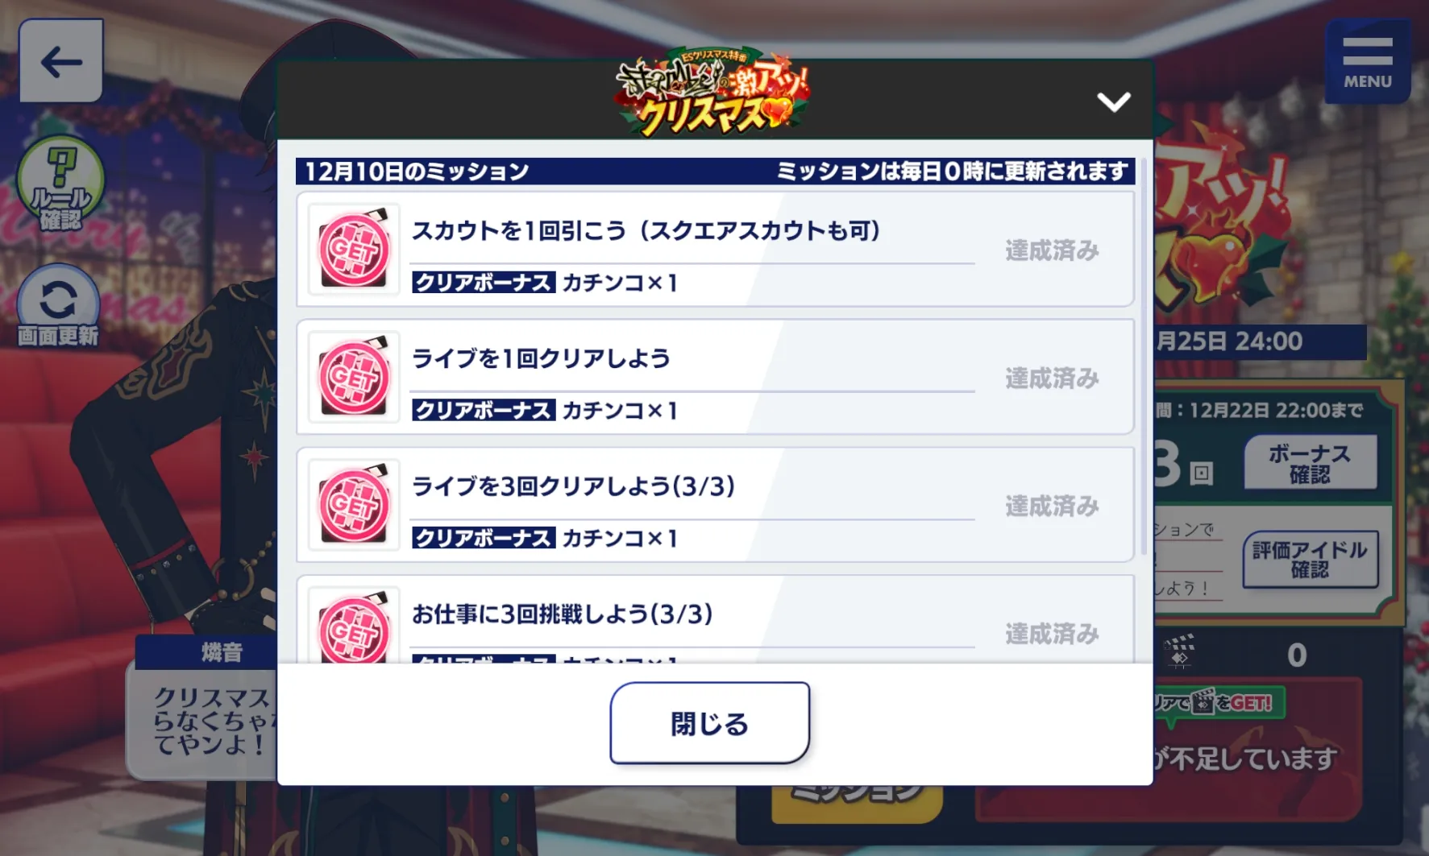The image size is (1429, 856).
Task: Collapse the mission panel with chevron
Action: pos(1113,101)
